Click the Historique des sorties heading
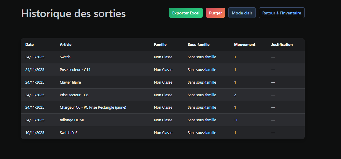The height and width of the screenshot is (159, 341). (x=73, y=14)
